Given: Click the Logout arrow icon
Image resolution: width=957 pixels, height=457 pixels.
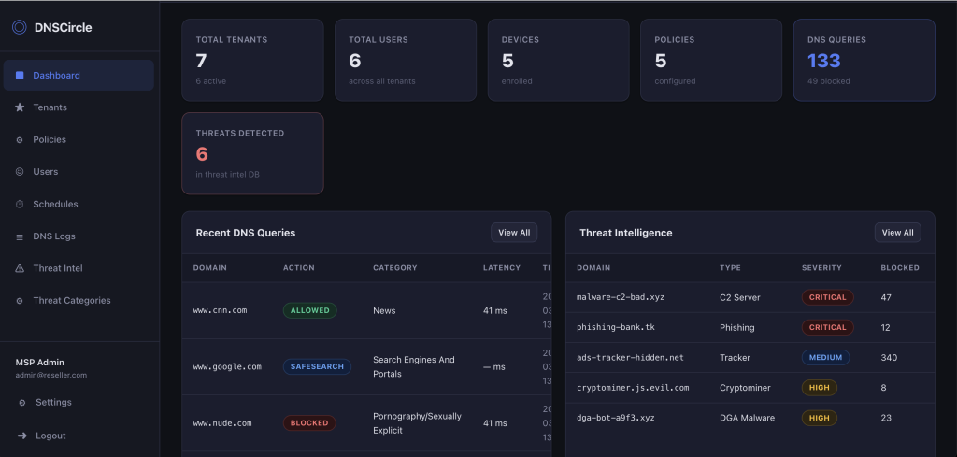Looking at the screenshot, I should (x=21, y=436).
